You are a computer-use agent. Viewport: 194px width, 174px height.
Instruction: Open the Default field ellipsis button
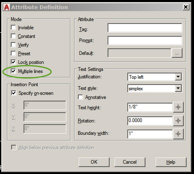177,53
